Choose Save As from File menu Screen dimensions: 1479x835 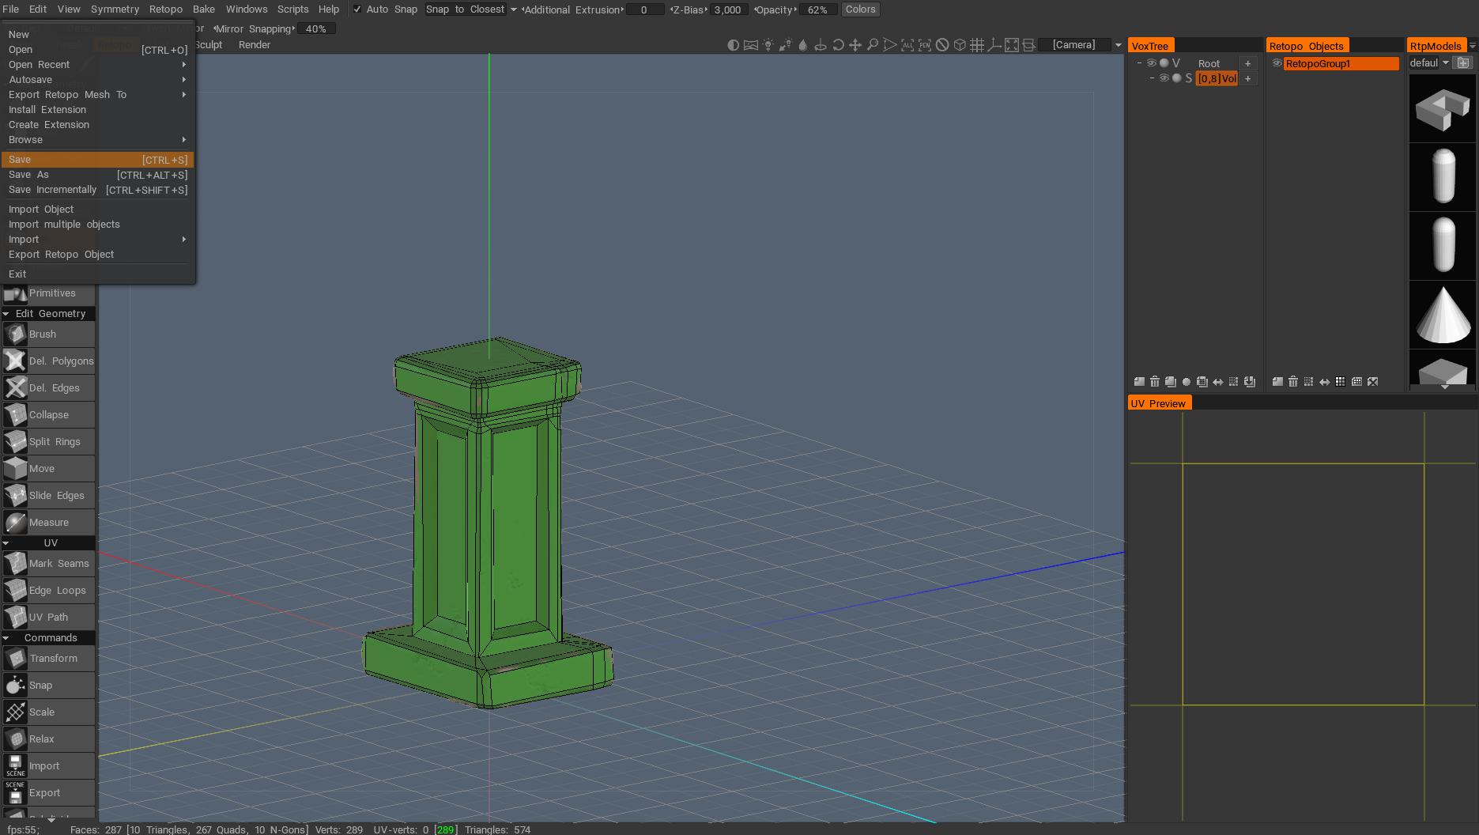coord(97,175)
